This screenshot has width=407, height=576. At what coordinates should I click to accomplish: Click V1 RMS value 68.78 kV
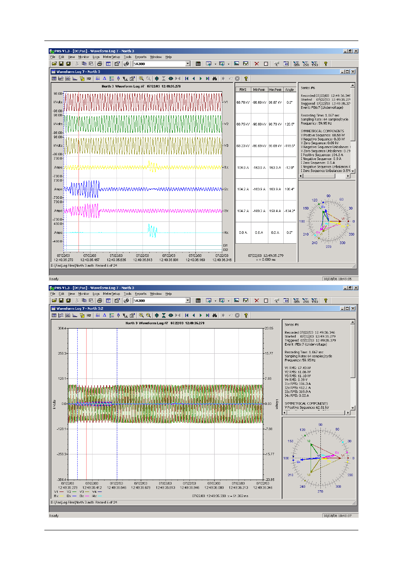pos(243,102)
